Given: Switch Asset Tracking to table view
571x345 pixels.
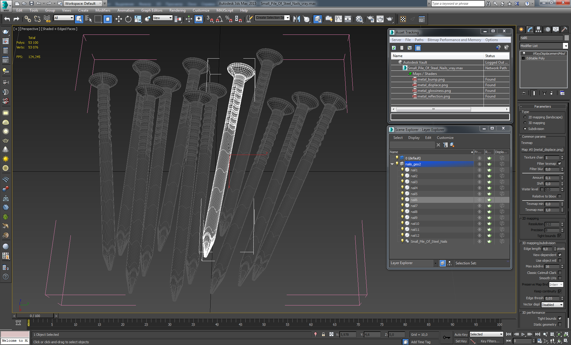Looking at the screenshot, I should tap(418, 48).
